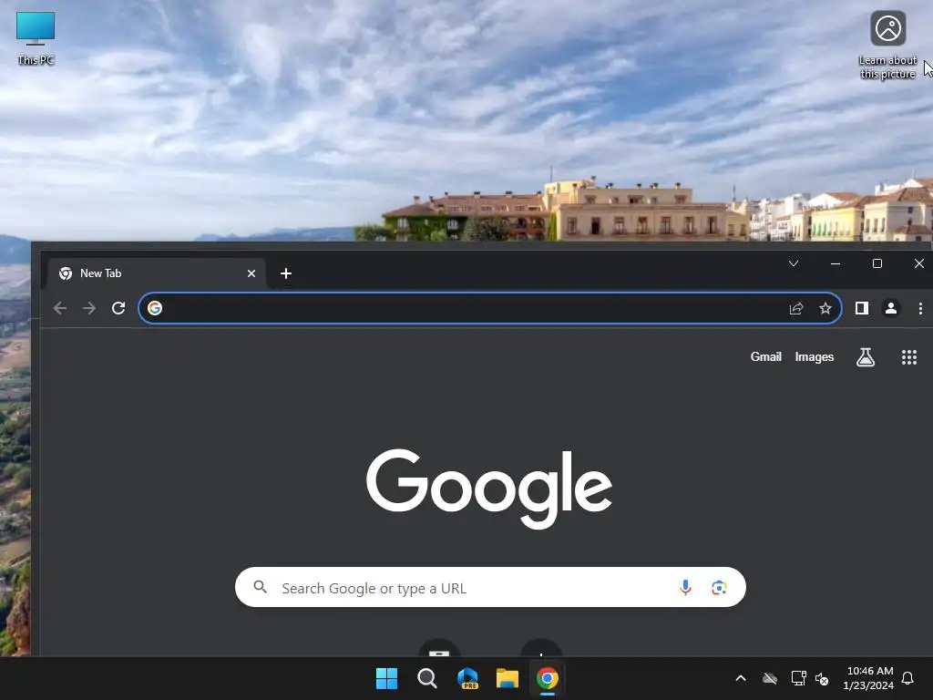The width and height of the screenshot is (933, 700).
Task: Open a new Chrome tab with plus button
Action: pos(285,273)
